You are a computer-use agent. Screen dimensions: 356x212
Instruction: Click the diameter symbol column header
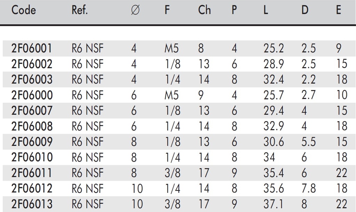click(136, 10)
